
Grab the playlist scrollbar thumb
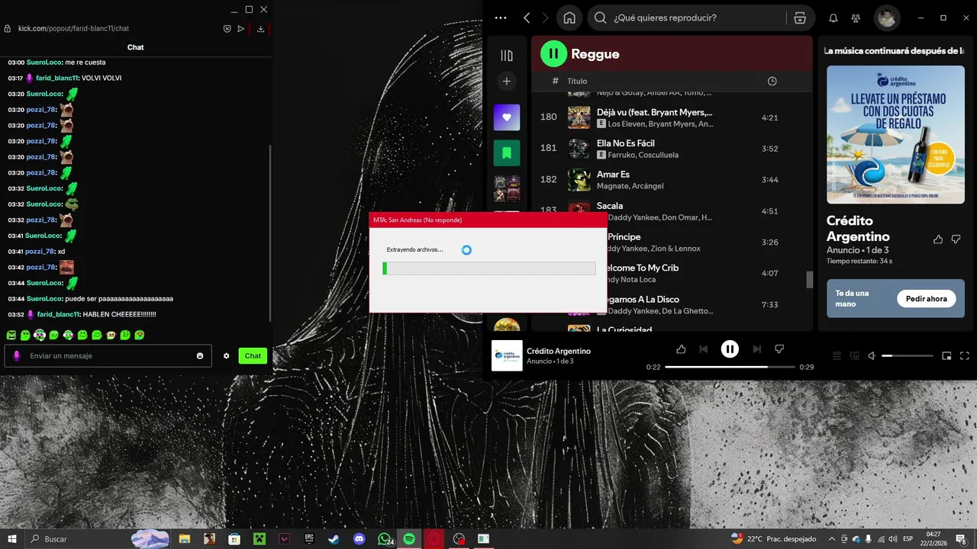(810, 279)
